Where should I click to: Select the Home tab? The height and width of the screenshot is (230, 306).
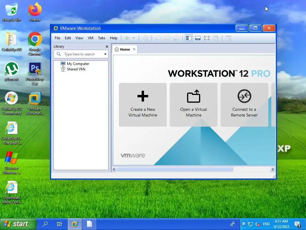[125, 49]
